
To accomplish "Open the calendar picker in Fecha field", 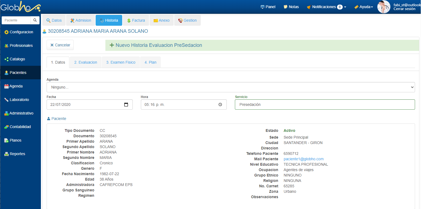I will coord(126,105).
